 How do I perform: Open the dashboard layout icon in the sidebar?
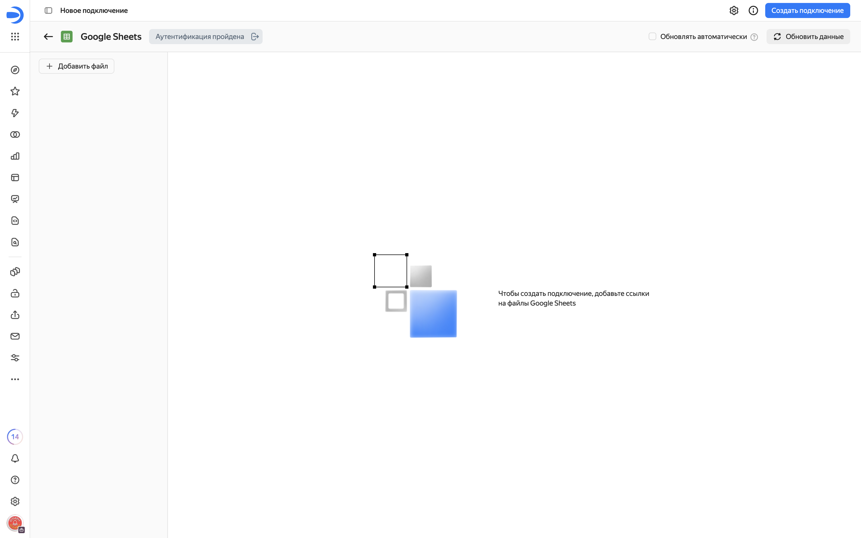coord(15,178)
